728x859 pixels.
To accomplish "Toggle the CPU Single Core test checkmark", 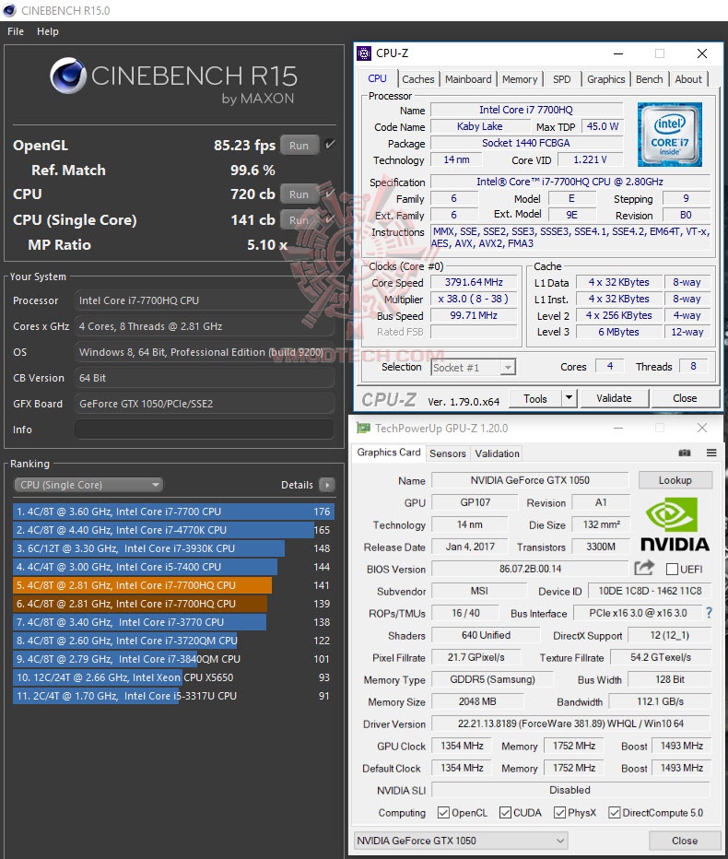I will click(x=330, y=219).
